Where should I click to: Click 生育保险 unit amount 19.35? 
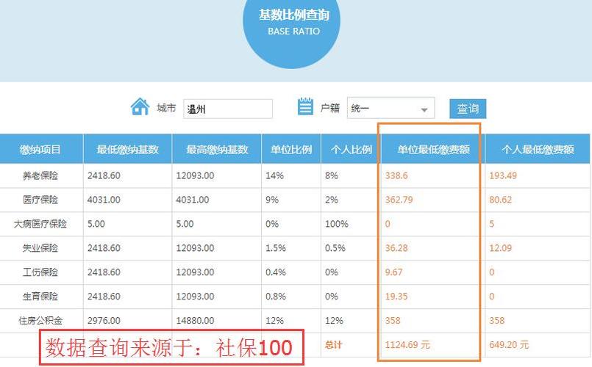pyautogui.click(x=396, y=296)
